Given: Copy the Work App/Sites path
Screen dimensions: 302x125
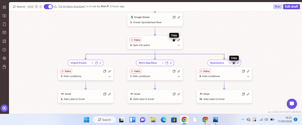Looking at the screenshot, I should (x=167, y=63).
